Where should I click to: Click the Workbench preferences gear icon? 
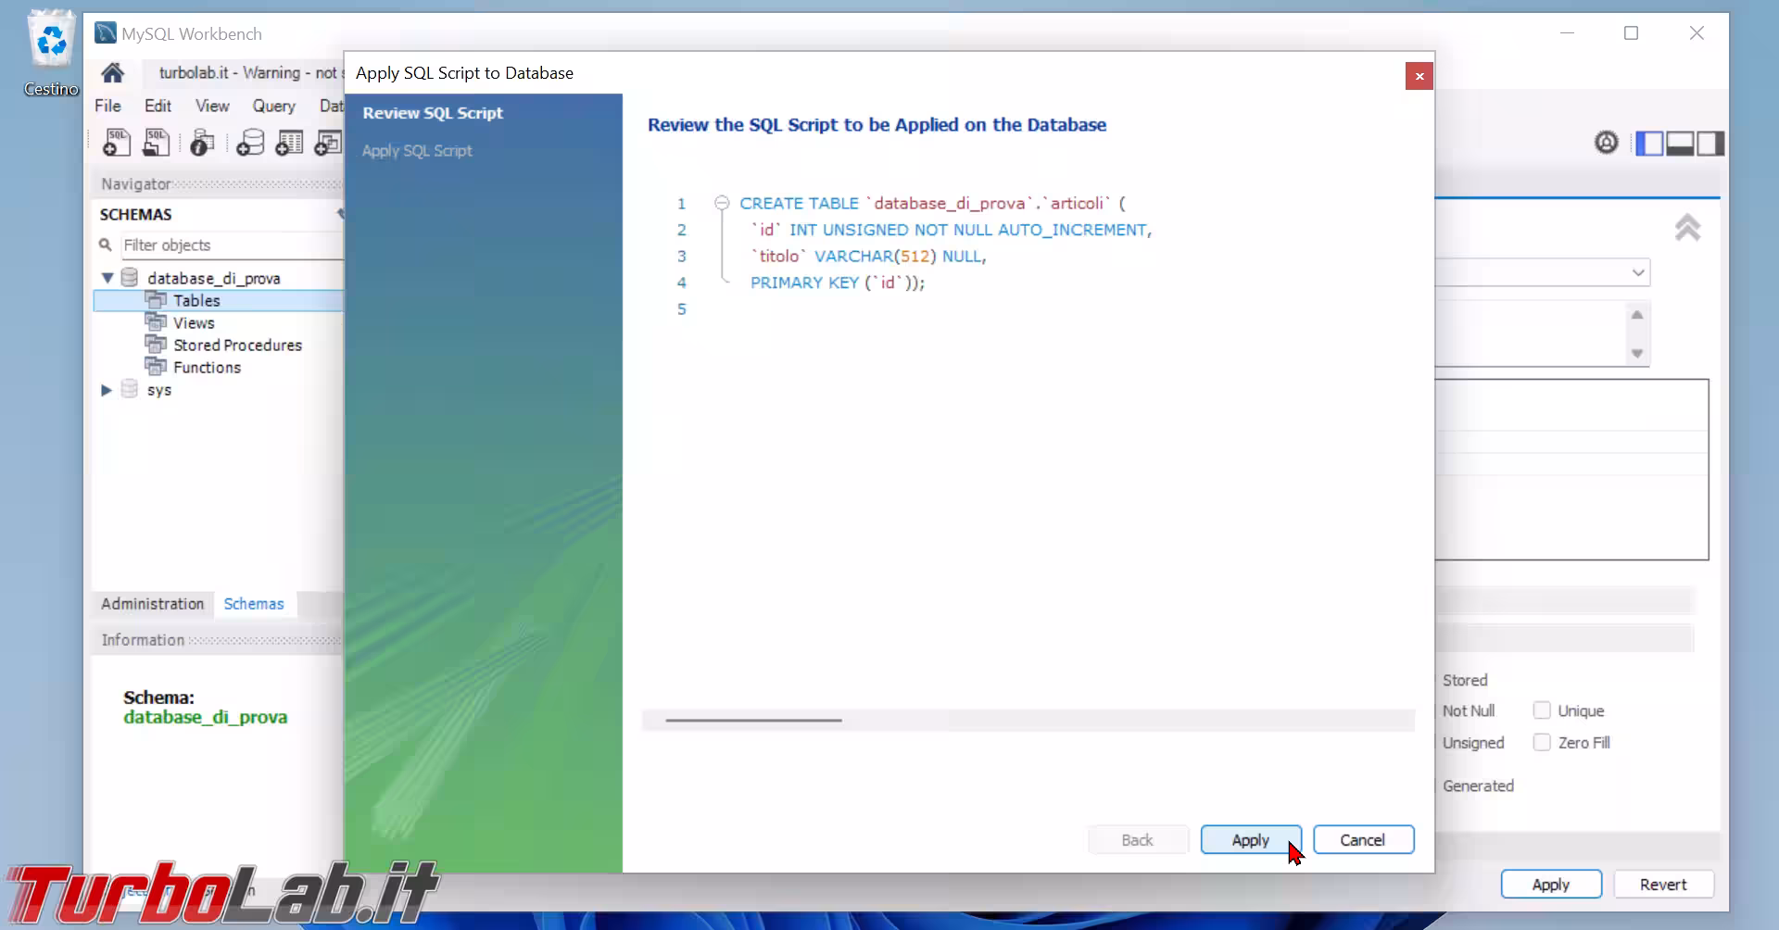[1606, 143]
